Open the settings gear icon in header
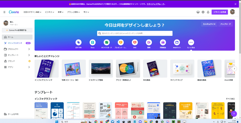The width and height of the screenshot is (241, 123). (x=203, y=12)
